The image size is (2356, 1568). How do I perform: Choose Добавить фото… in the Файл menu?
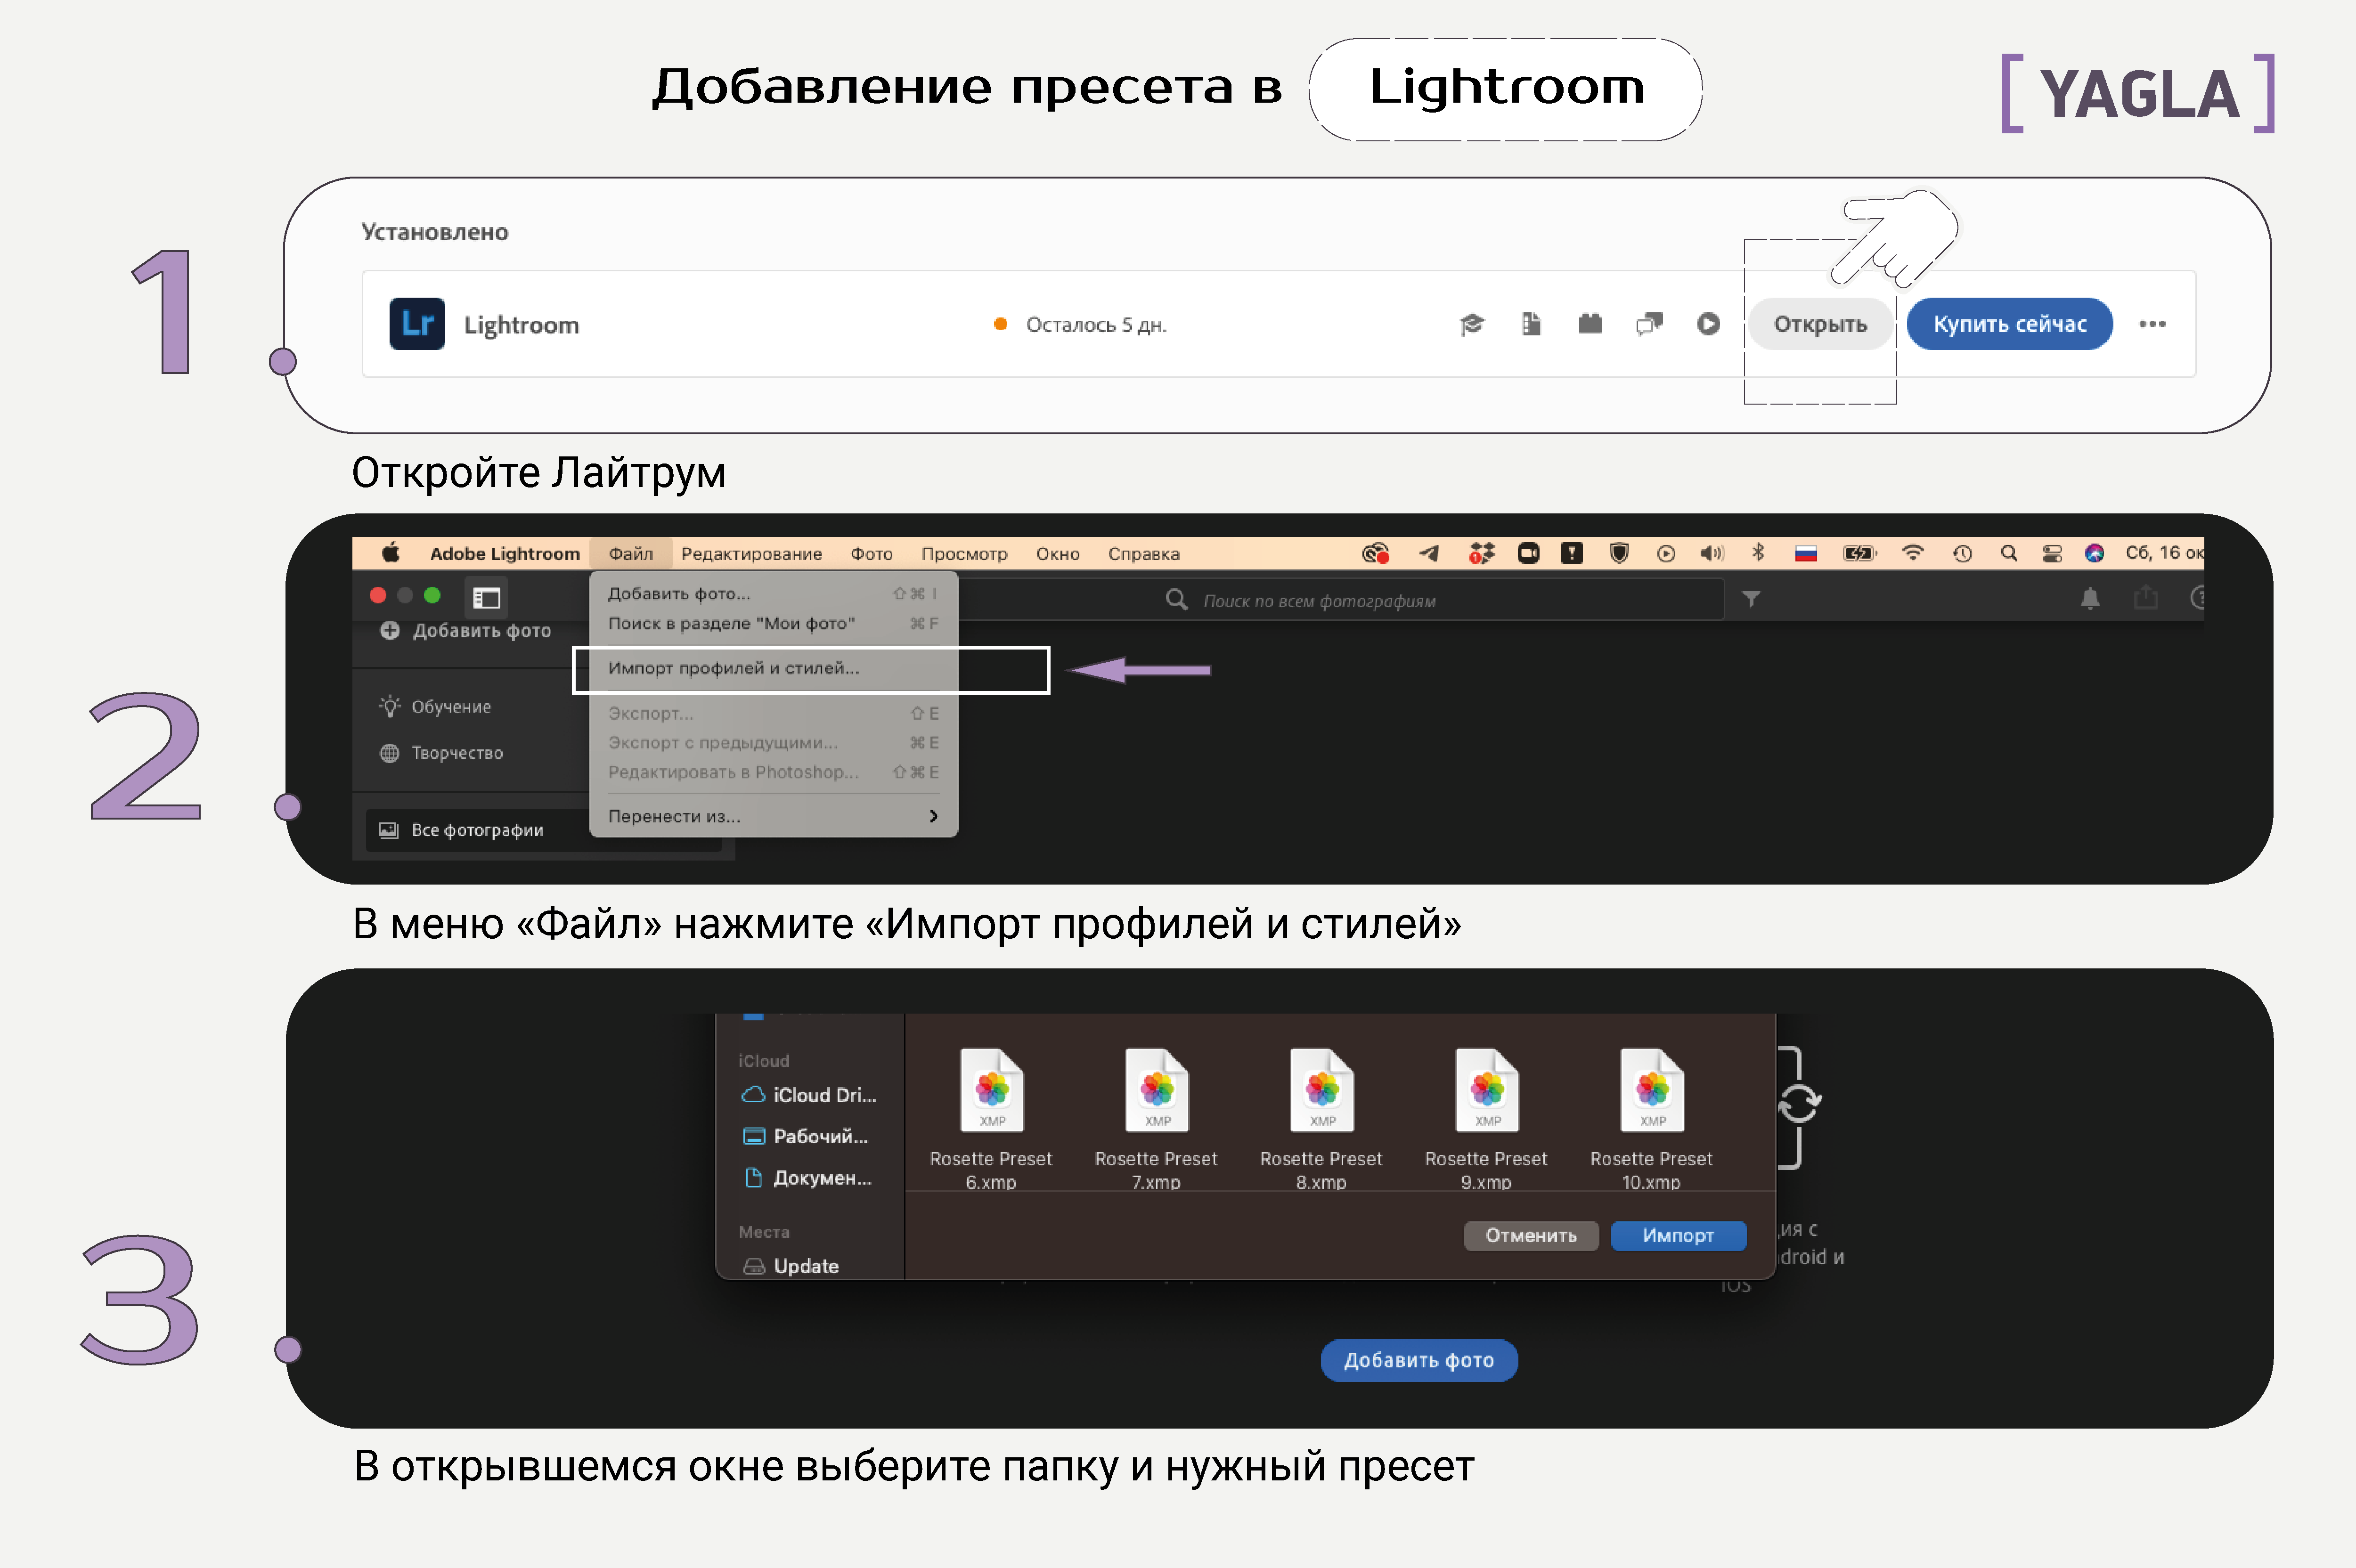coord(774,593)
